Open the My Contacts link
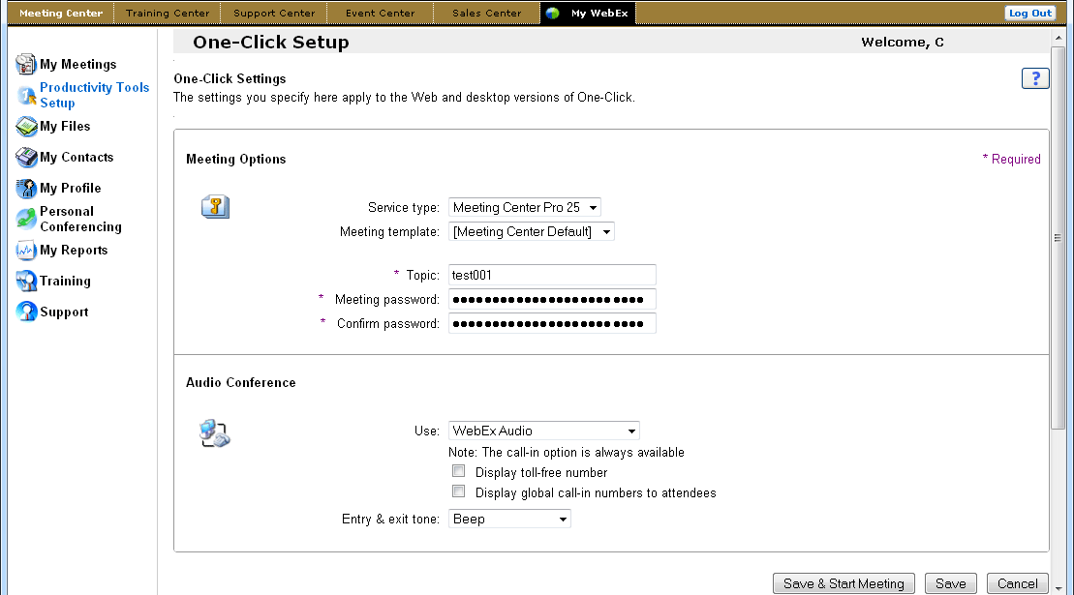The height and width of the screenshot is (595, 1074). point(77,158)
